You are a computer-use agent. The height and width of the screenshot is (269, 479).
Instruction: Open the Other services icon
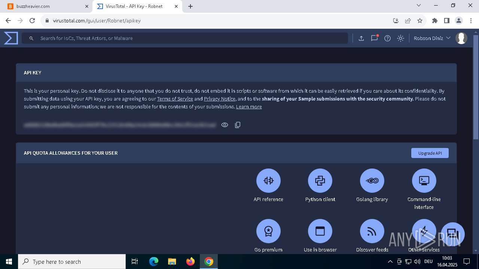click(424, 231)
